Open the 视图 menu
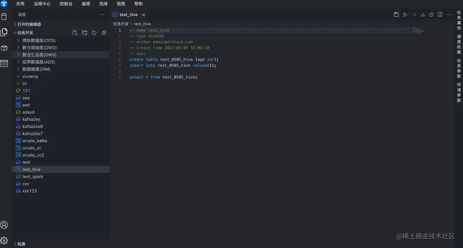 tap(121, 4)
